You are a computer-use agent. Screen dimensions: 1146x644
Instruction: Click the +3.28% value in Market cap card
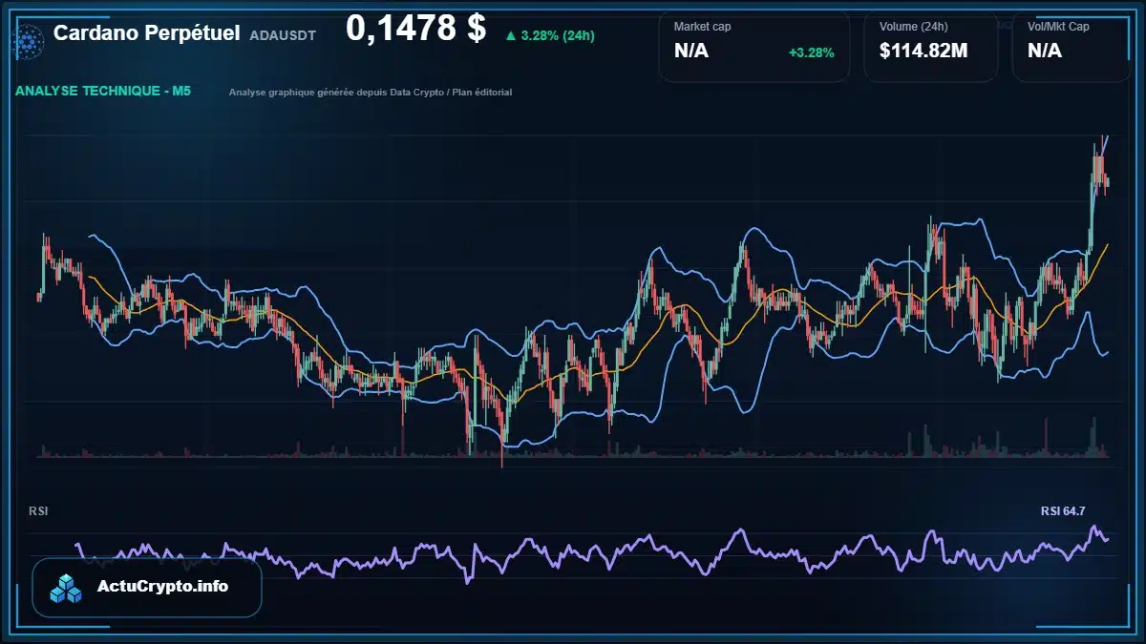click(811, 52)
